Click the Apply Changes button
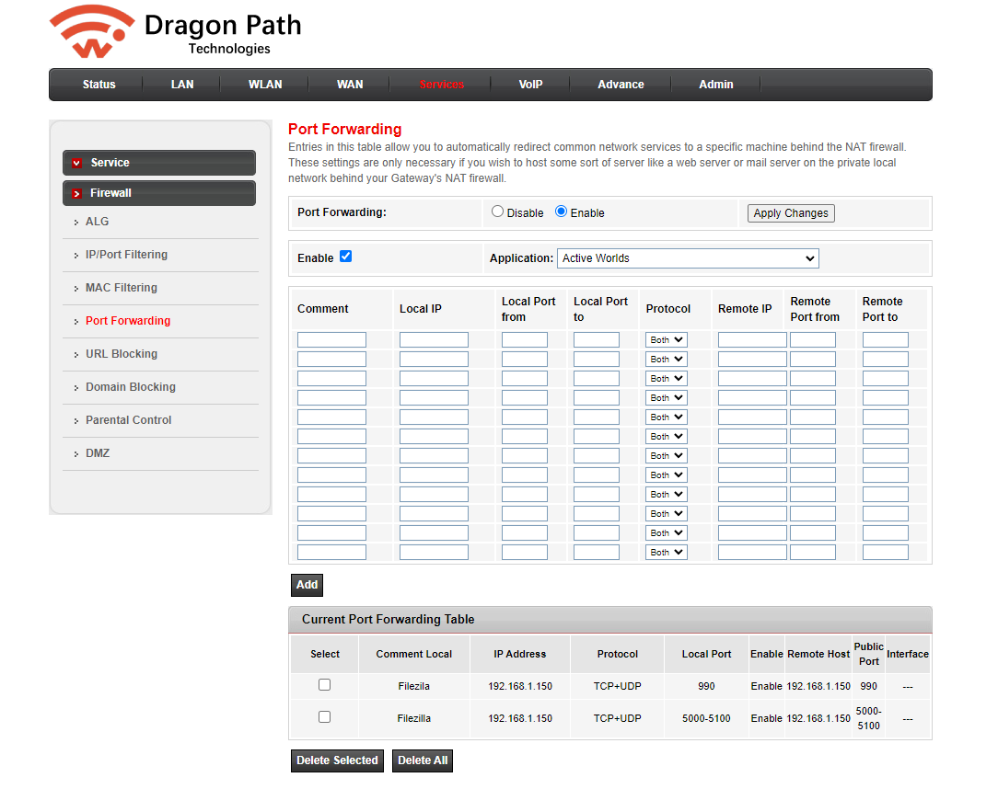998x789 pixels. [791, 213]
